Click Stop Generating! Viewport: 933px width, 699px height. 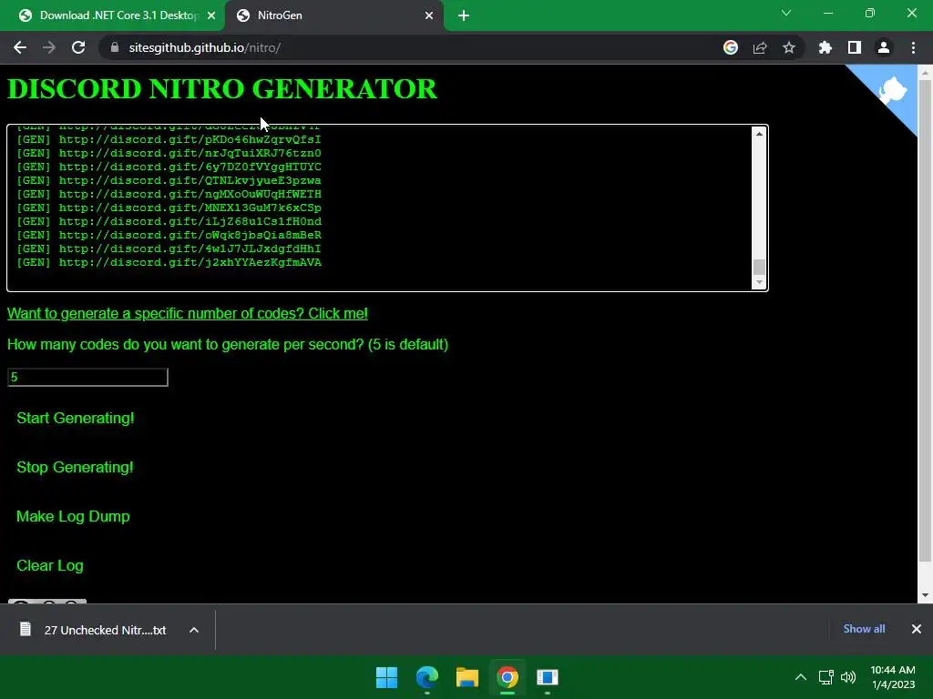coord(75,467)
